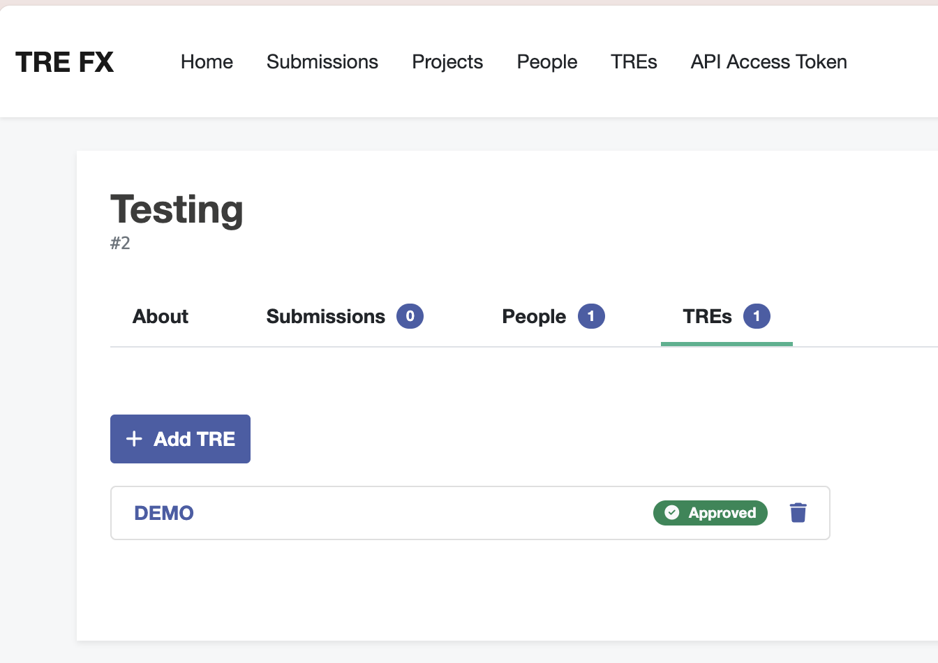
Task: Click the Submissions count badge showing 0
Action: 410,316
